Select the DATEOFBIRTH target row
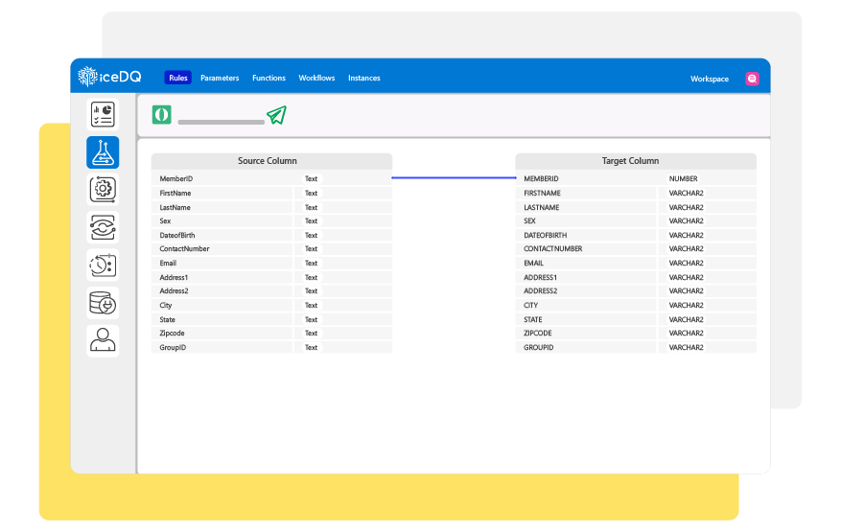The image size is (841, 532). click(x=636, y=236)
